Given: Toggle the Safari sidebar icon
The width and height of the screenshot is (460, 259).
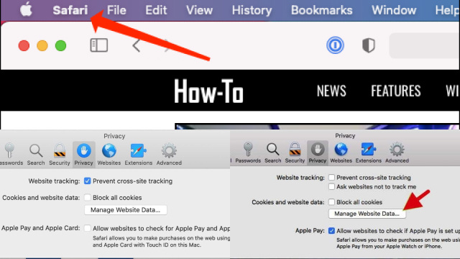Looking at the screenshot, I should [x=99, y=45].
